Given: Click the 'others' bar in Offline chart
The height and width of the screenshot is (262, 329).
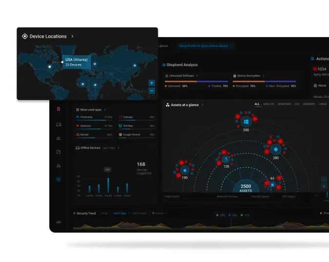Looking at the screenshot, I should [127, 188].
